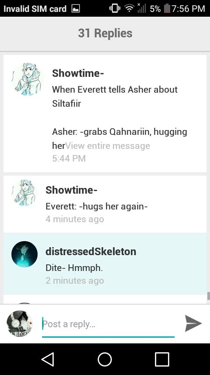Open recent apps square button
Viewport: 210px width, 375px height.
[x=162, y=359]
